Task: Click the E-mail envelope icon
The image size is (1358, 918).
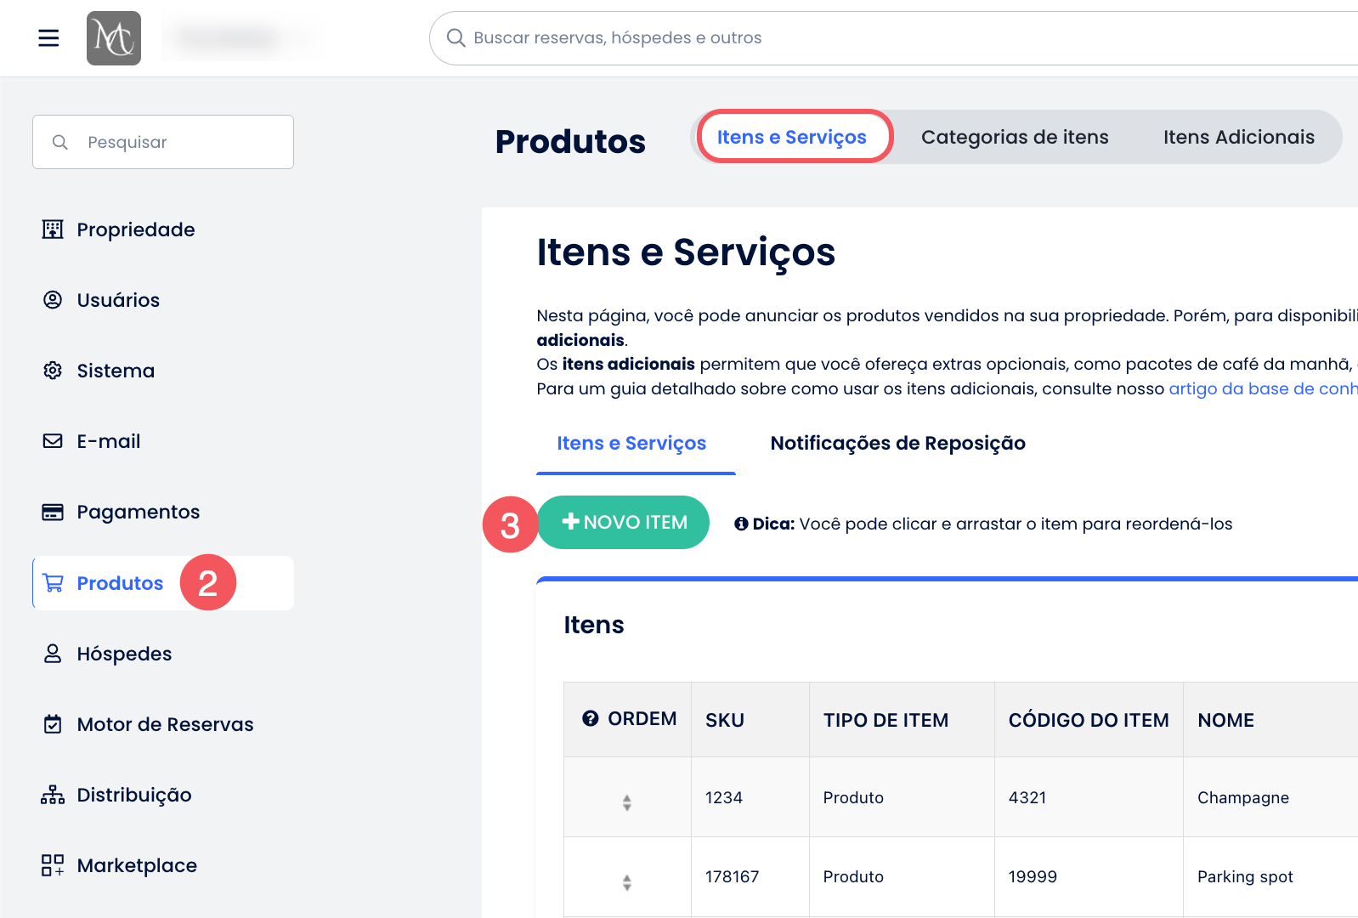Action: [53, 441]
